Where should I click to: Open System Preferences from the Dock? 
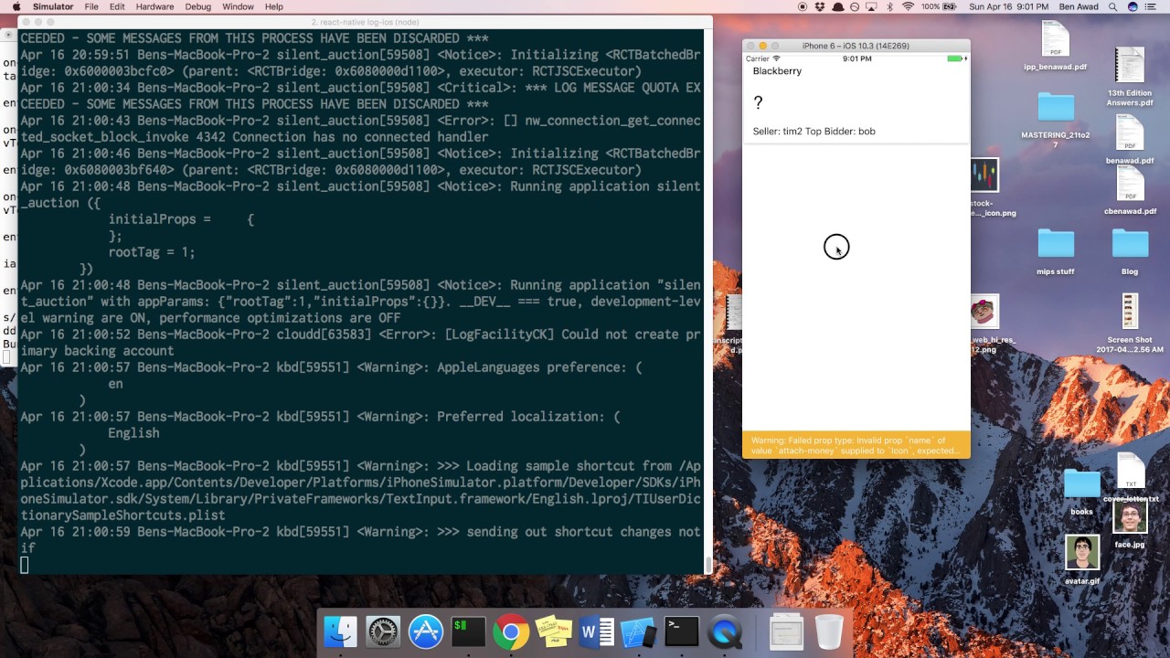pyautogui.click(x=383, y=631)
